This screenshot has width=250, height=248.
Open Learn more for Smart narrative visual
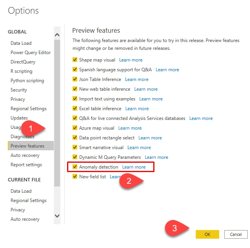pos(139,148)
